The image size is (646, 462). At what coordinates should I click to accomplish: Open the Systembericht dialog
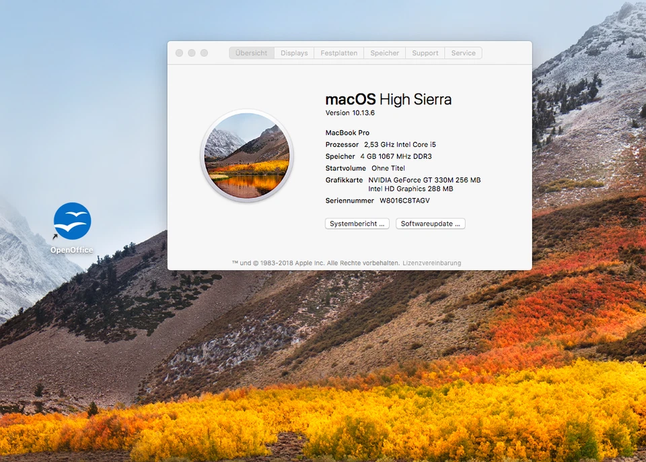357,223
